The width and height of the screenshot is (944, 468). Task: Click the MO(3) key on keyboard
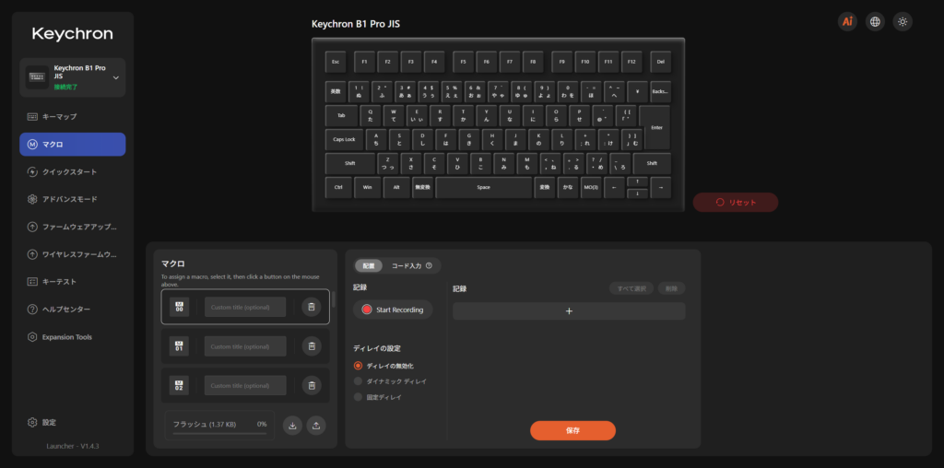point(591,187)
